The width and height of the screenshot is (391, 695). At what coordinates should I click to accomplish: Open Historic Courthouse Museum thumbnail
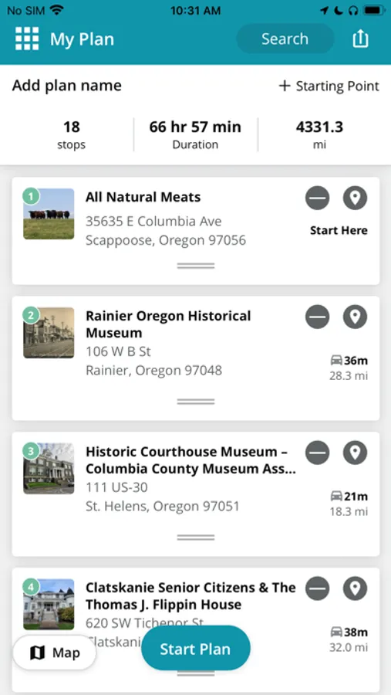tap(49, 469)
